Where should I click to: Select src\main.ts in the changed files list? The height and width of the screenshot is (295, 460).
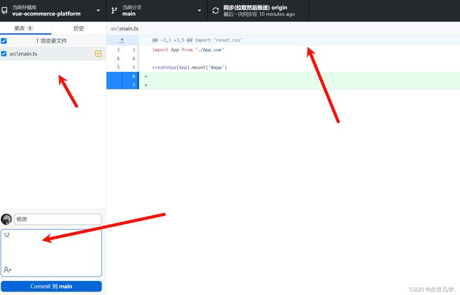[53, 54]
